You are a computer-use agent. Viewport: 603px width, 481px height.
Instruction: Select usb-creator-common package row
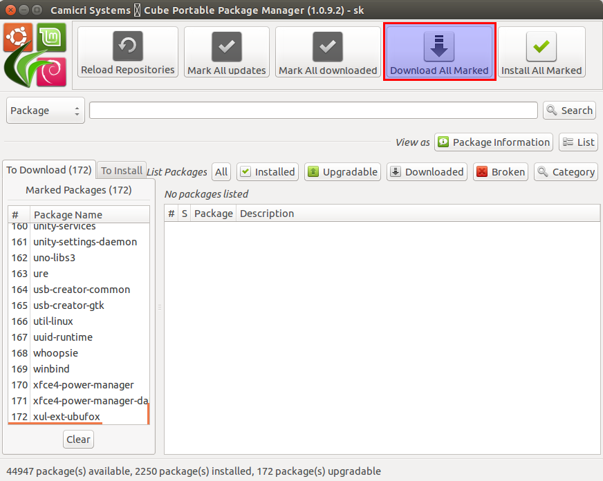79,290
